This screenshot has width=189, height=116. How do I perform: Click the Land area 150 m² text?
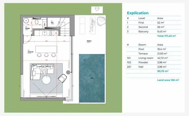tap(168, 80)
